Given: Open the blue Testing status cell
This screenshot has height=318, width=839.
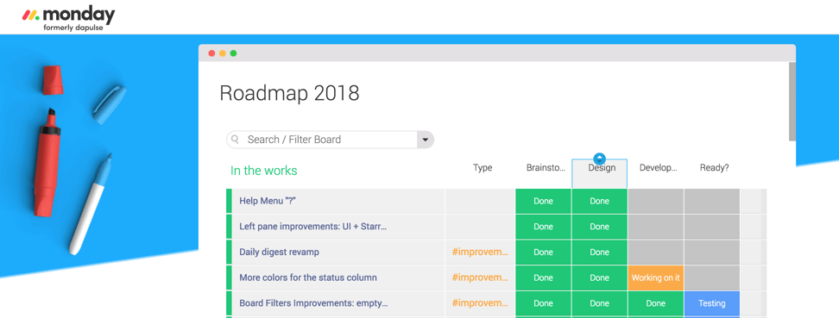Looking at the screenshot, I should [x=711, y=303].
